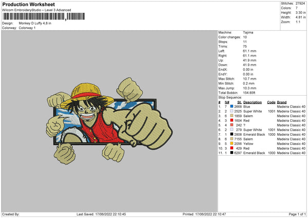The width and height of the screenshot is (308, 218).
Task: Click the Brand column header
Action: pyautogui.click(x=282, y=102)
